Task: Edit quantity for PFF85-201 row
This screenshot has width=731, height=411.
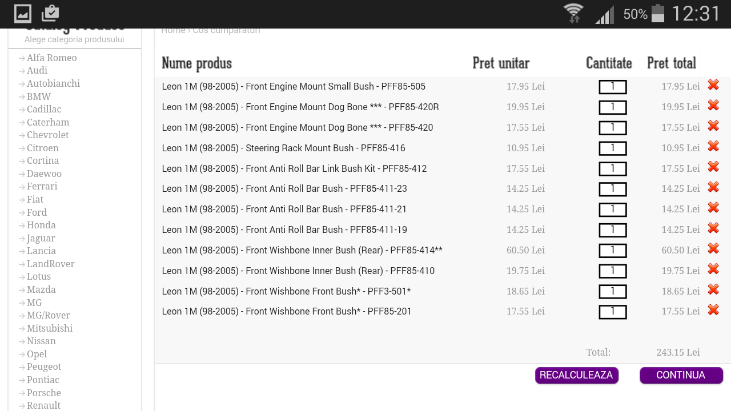Action: pyautogui.click(x=613, y=312)
